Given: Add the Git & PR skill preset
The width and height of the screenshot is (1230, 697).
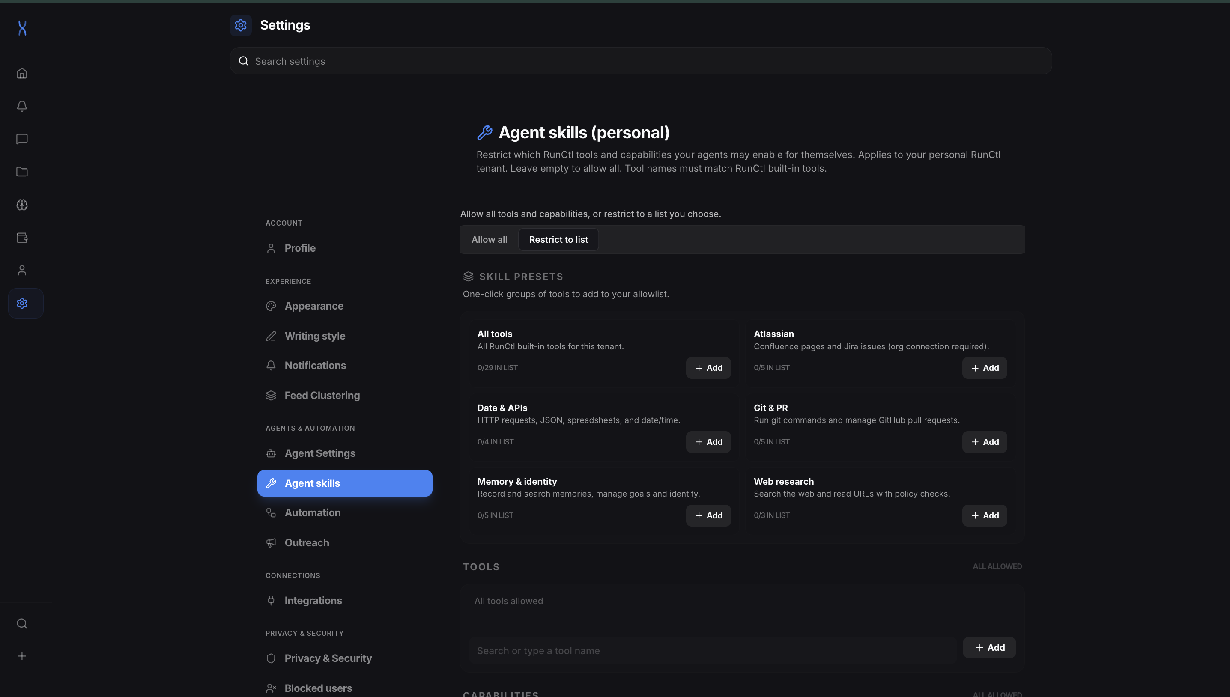Looking at the screenshot, I should pyautogui.click(x=984, y=442).
